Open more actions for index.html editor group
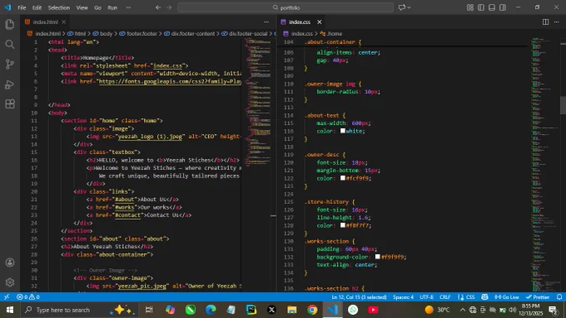566x318 pixels. (266, 22)
